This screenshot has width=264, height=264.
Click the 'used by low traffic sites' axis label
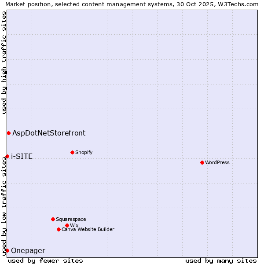[4, 206]
